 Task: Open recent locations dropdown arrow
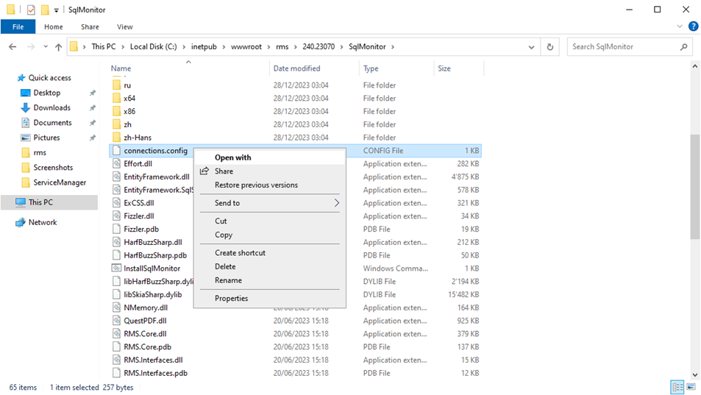(x=46, y=47)
